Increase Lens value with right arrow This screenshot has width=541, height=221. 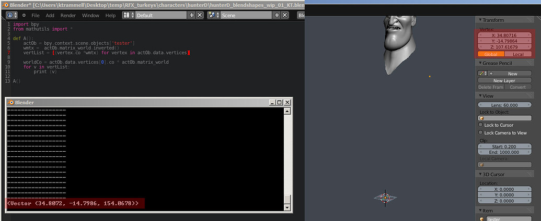(x=530, y=105)
